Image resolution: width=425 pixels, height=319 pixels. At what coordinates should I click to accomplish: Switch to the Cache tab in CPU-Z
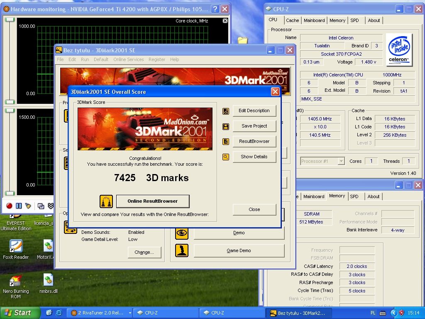click(293, 20)
